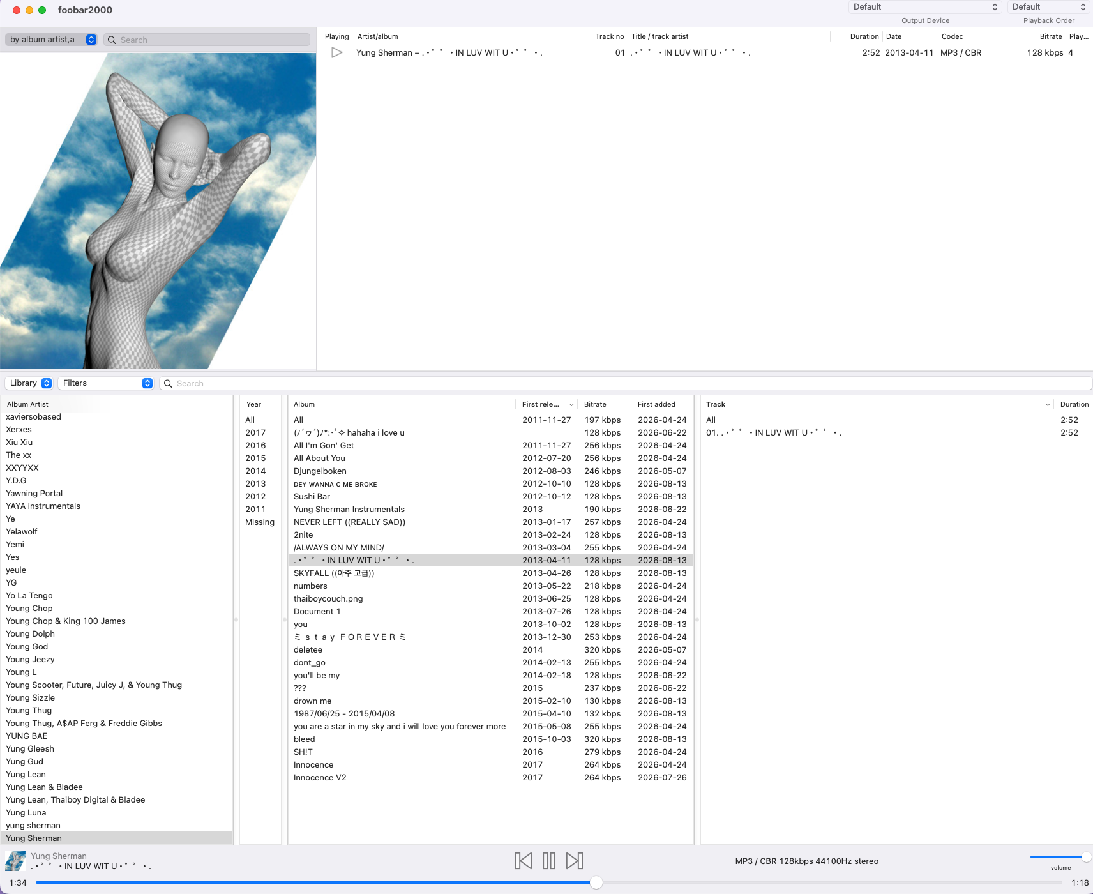The width and height of the screenshot is (1093, 894).
Task: Select artist Young Thug
Action: point(116,710)
